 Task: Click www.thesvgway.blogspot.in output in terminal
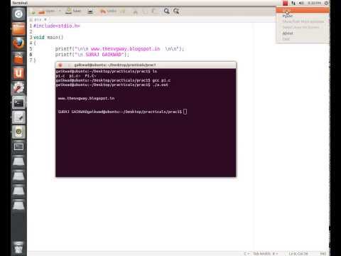tap(86, 98)
